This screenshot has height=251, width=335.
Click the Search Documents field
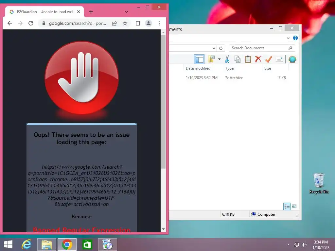click(262, 48)
